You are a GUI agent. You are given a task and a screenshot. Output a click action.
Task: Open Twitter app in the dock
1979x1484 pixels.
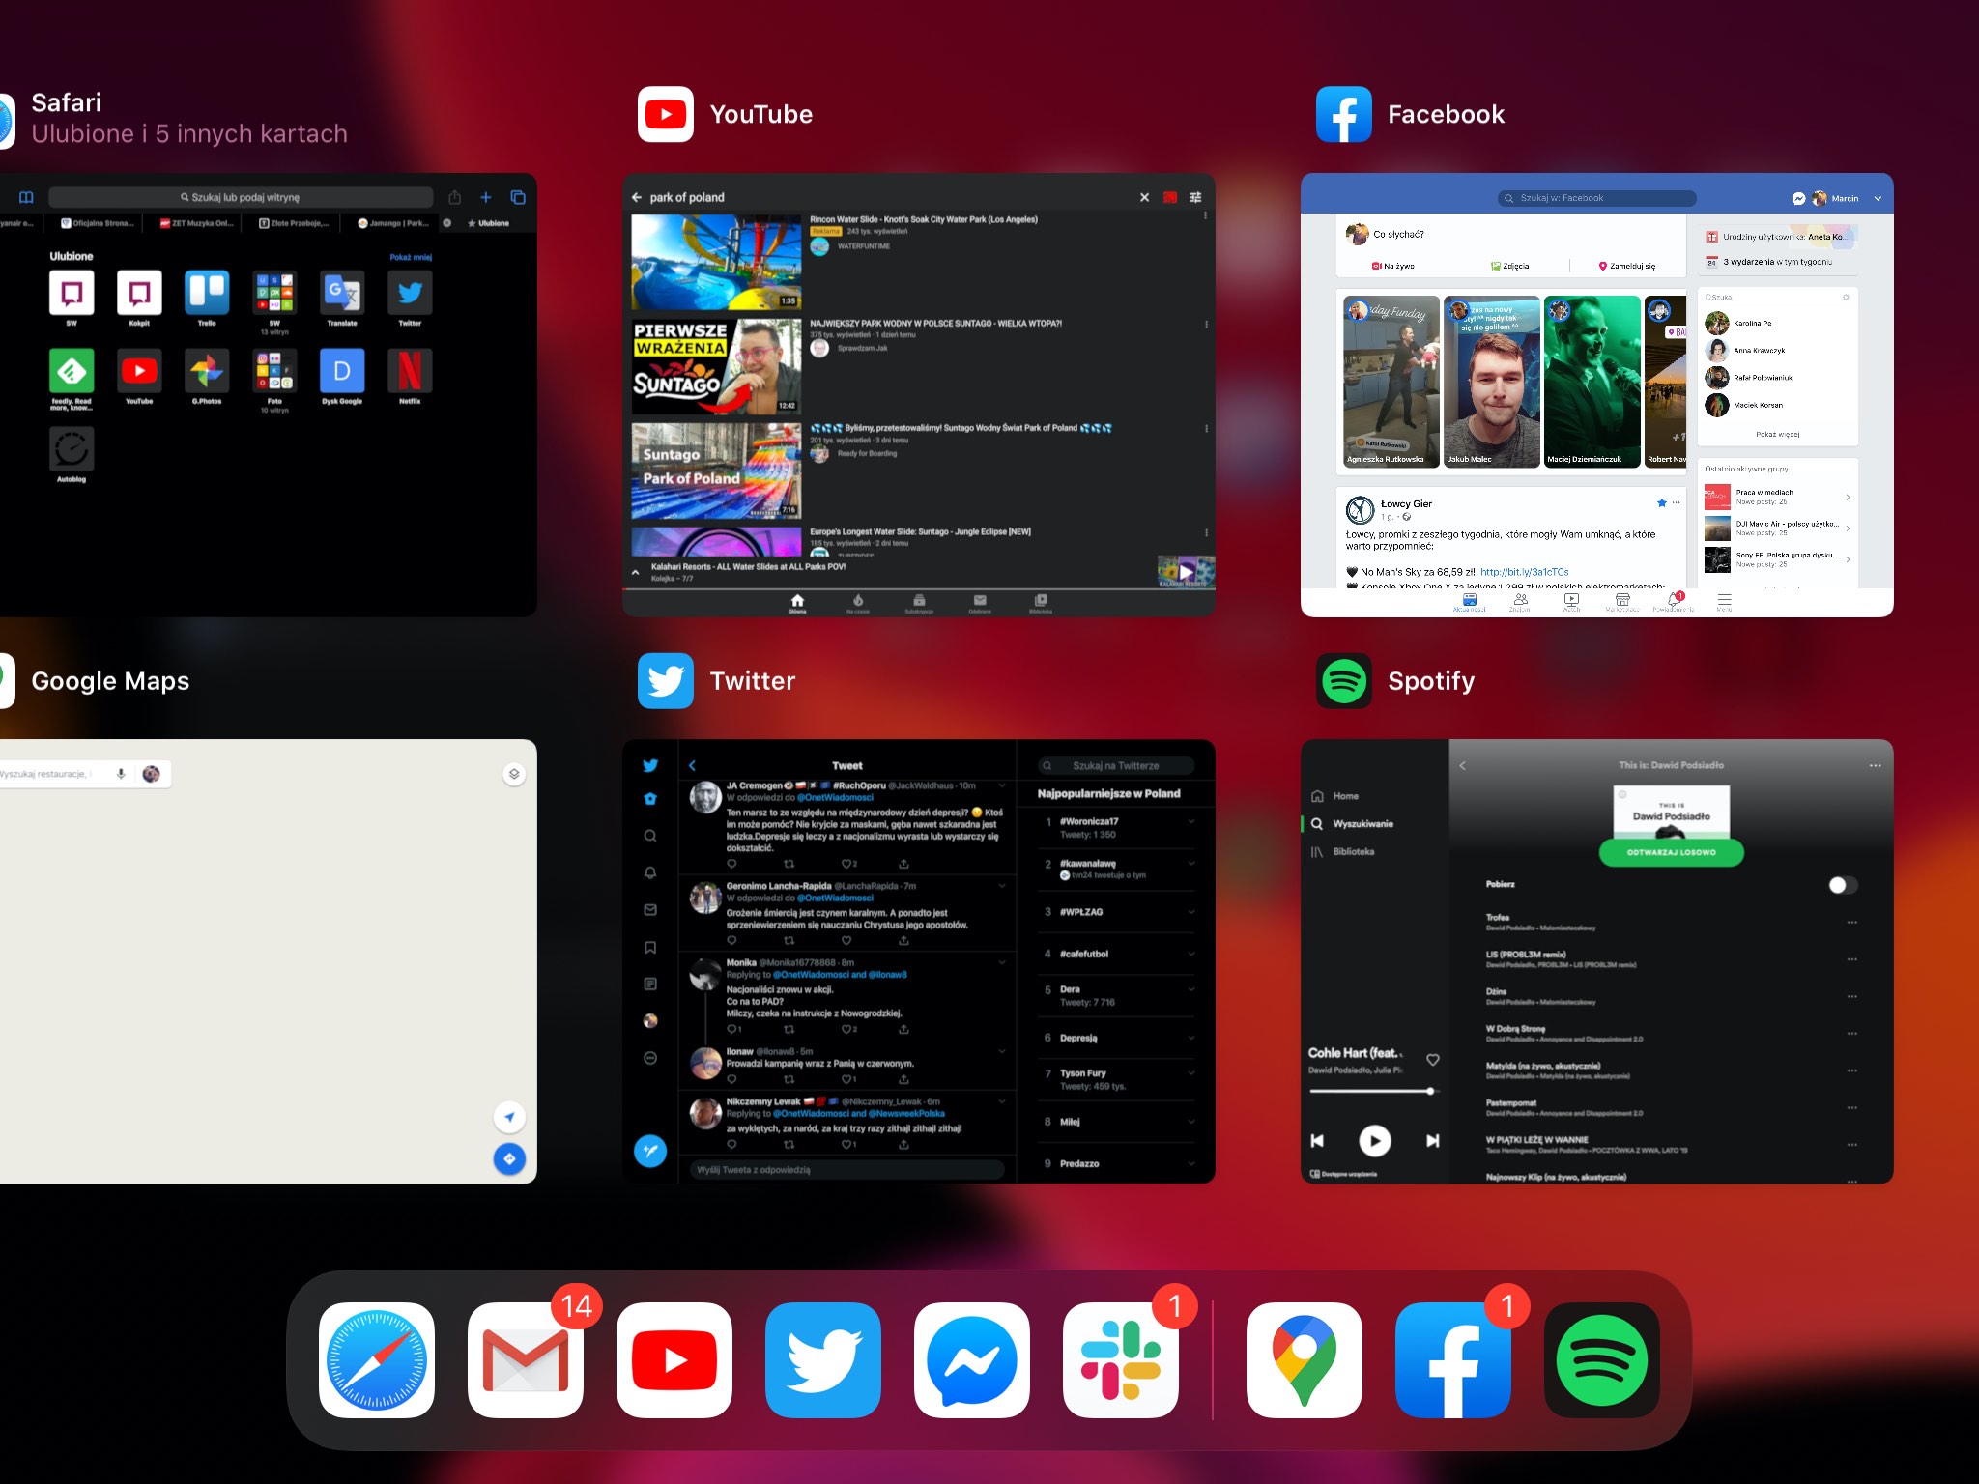coord(823,1360)
